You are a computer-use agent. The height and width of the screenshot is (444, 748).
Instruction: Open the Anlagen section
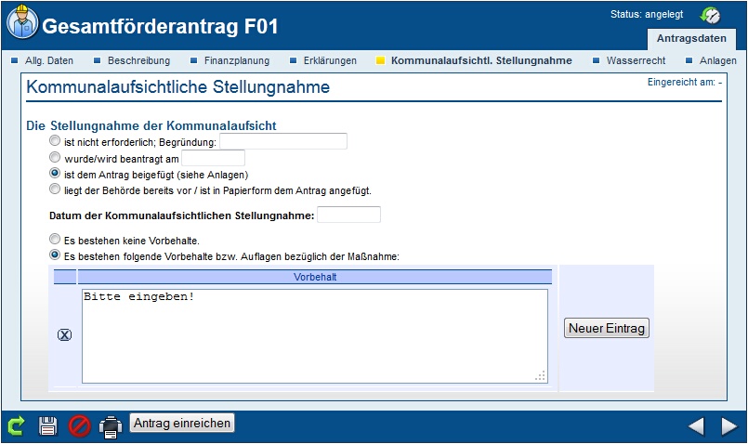point(717,60)
